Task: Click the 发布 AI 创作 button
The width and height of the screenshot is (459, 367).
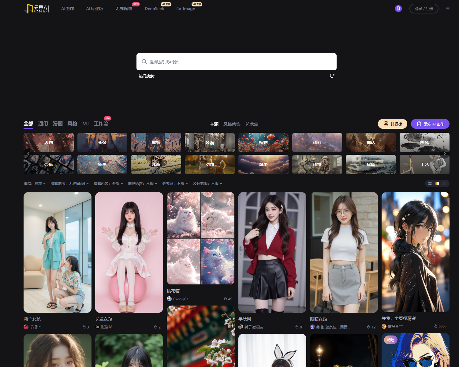Action: [430, 124]
